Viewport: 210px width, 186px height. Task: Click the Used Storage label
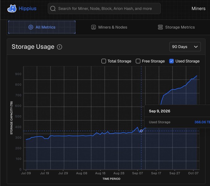[x=187, y=61]
